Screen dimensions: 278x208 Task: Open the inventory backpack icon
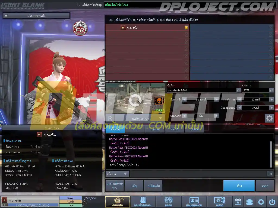tap(143, 201)
